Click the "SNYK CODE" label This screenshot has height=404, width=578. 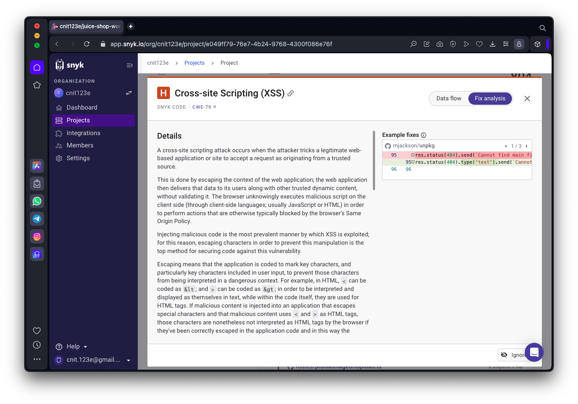pyautogui.click(x=172, y=107)
